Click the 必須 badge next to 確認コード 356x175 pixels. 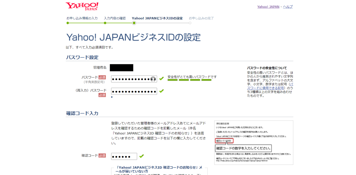(102, 155)
